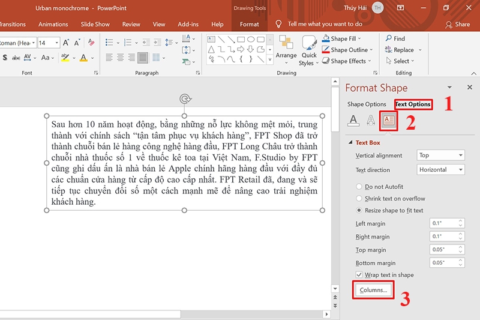Screen dimensions: 480x320
Task: Switch to the Animations tab
Action: coord(53,24)
